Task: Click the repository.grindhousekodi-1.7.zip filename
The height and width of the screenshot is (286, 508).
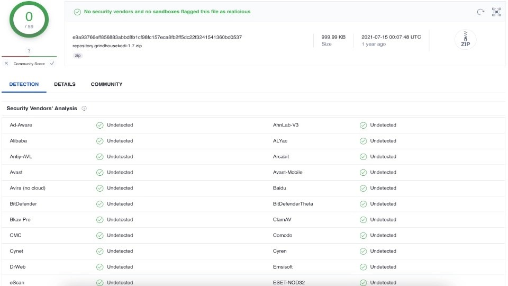Action: click(x=107, y=46)
